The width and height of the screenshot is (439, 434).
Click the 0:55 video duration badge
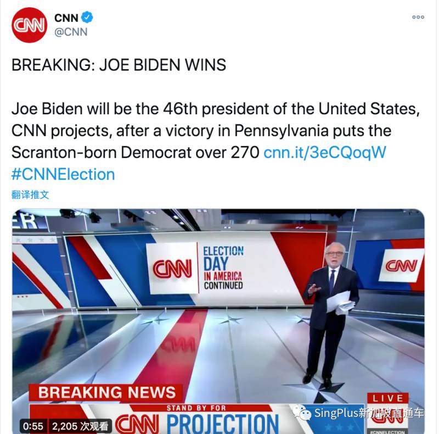point(33,425)
